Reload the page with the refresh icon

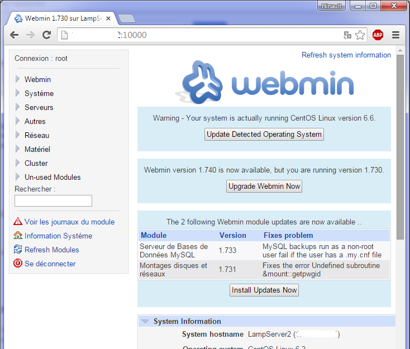pos(47,35)
